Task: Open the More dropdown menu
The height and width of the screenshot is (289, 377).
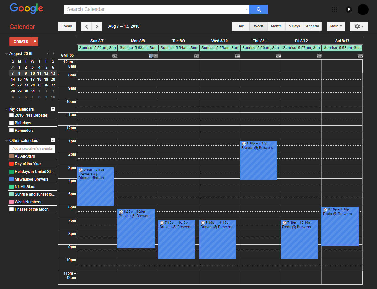Action: pos(336,26)
